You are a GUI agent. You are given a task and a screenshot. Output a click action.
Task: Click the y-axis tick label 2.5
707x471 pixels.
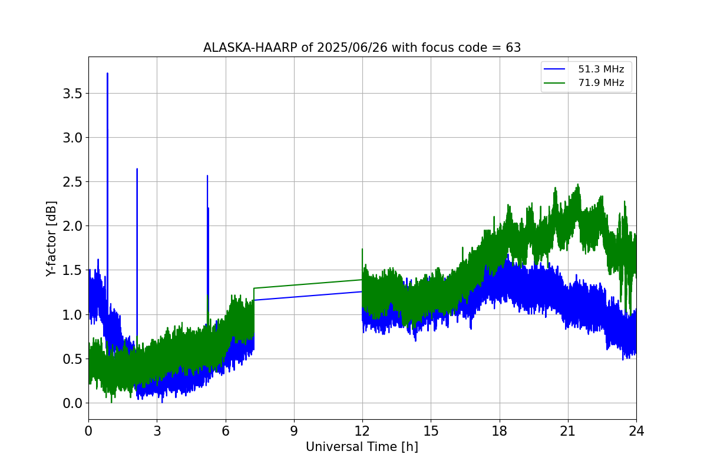tap(73, 182)
